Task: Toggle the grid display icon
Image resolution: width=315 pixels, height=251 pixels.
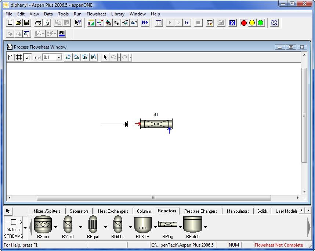Action: pos(19,57)
